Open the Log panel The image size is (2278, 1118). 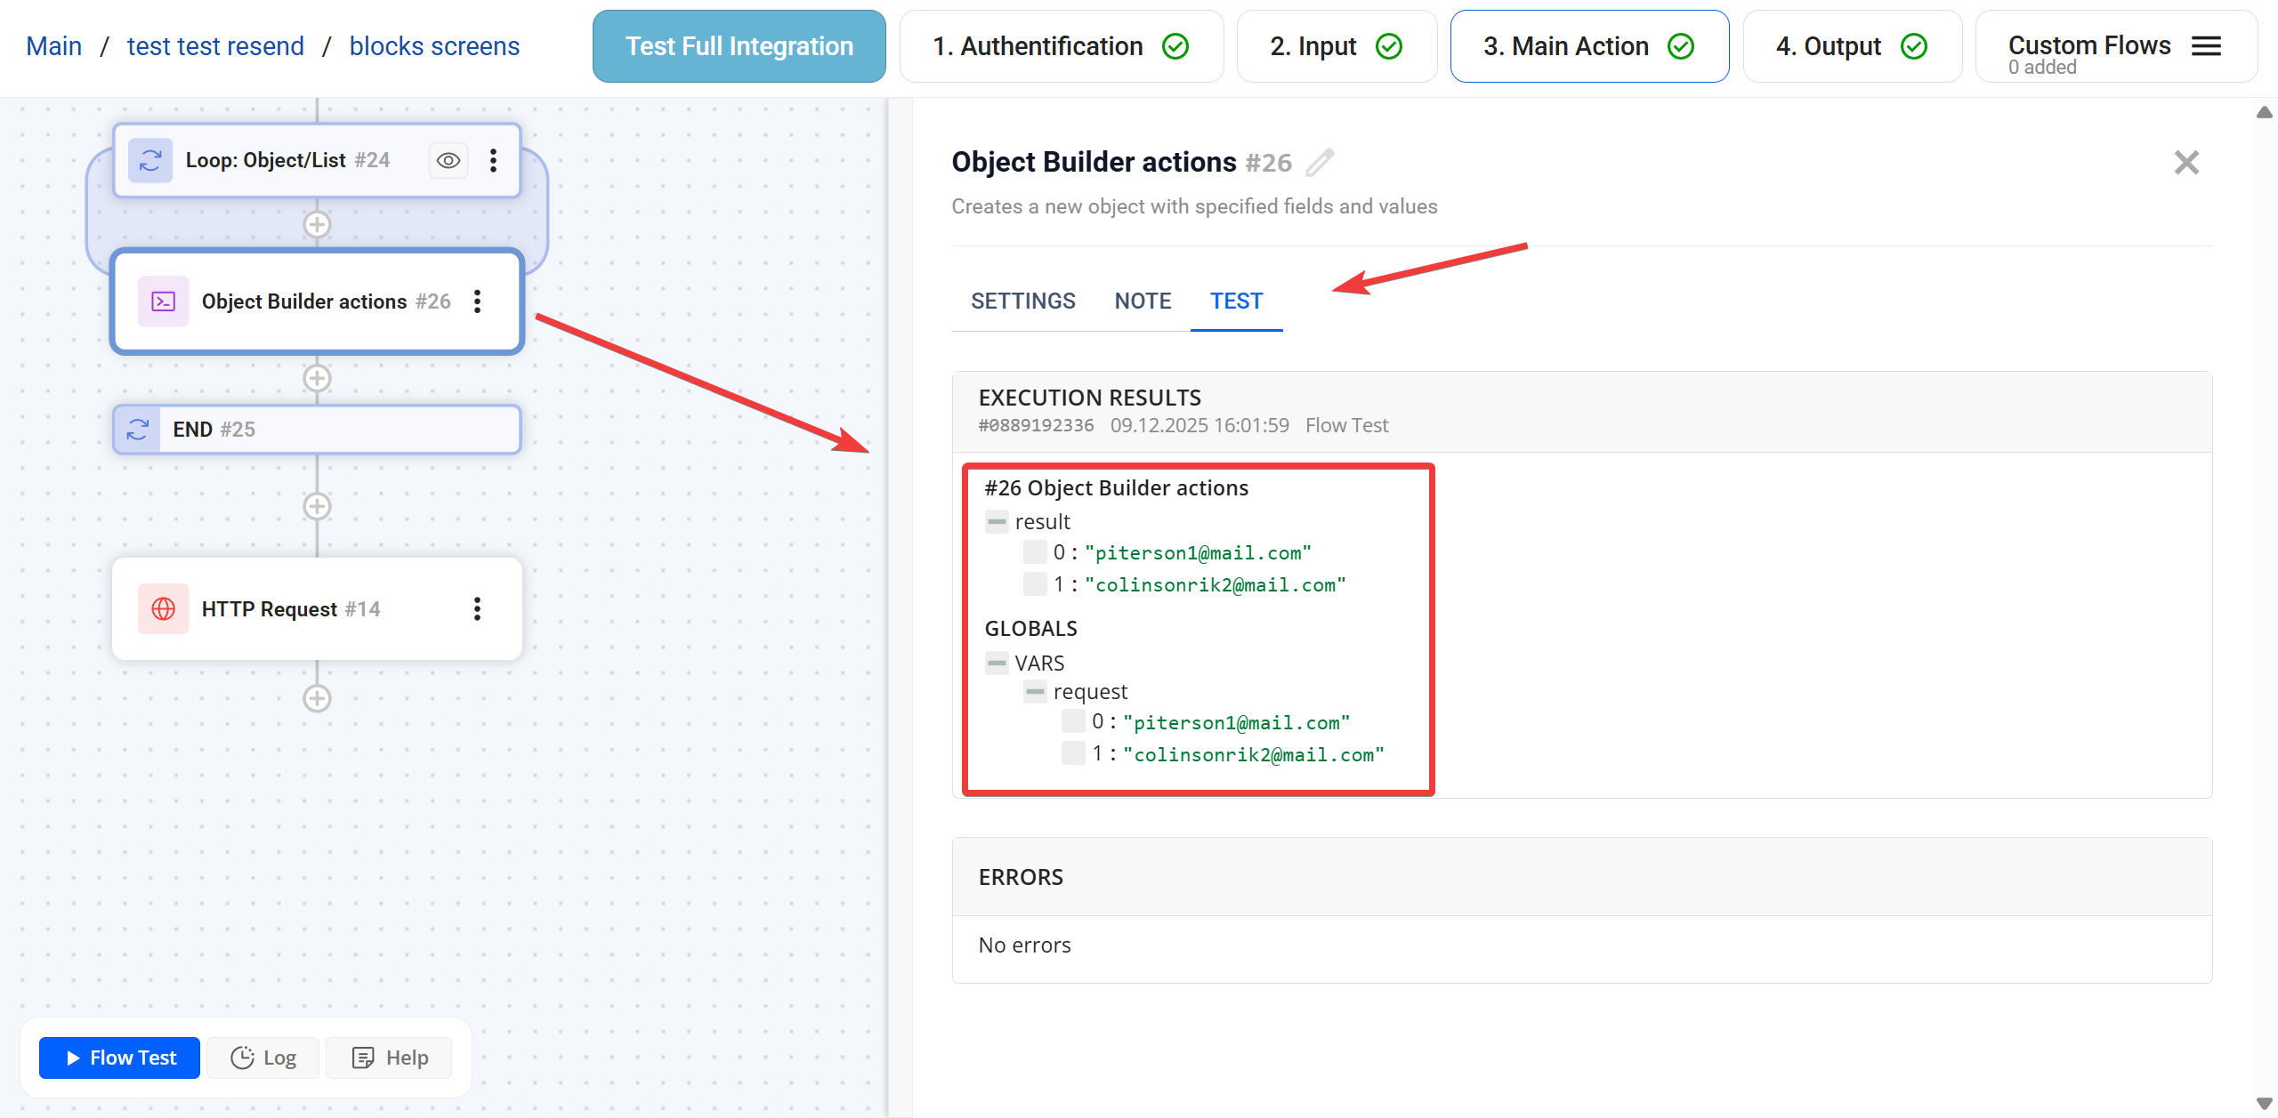click(263, 1058)
